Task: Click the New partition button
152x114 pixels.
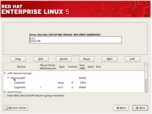Action: click(18, 59)
